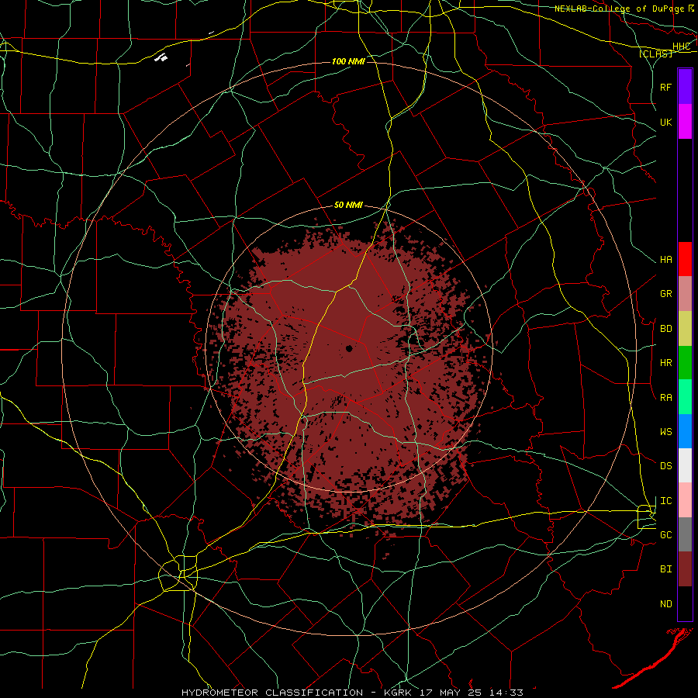The height and width of the screenshot is (698, 698).
Task: Click the black radar site dot
Action: 349,348
